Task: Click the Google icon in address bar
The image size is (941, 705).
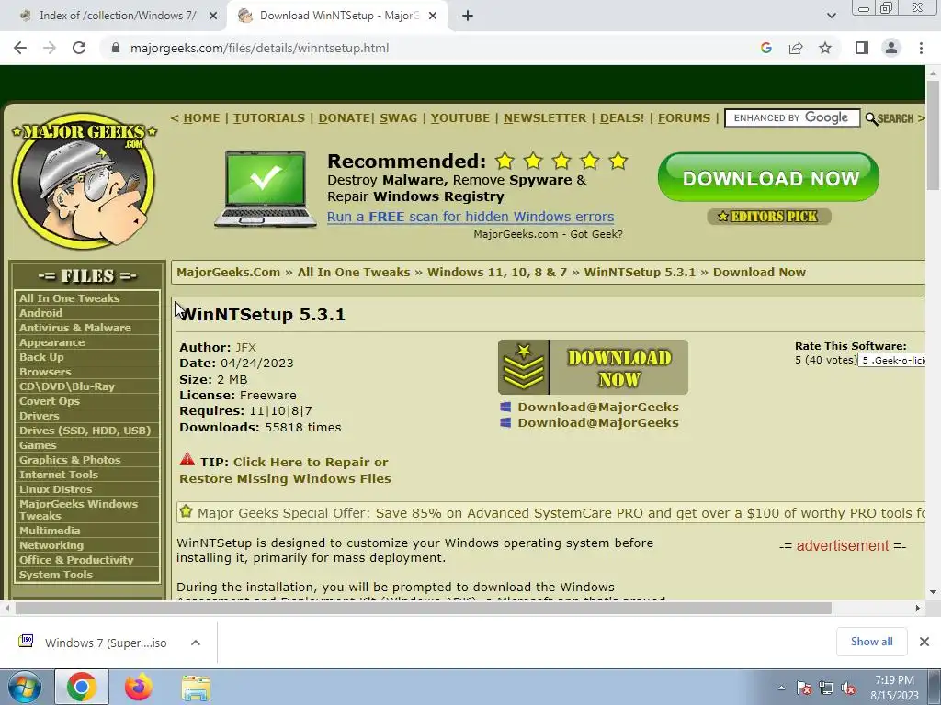Action: pyautogui.click(x=765, y=48)
